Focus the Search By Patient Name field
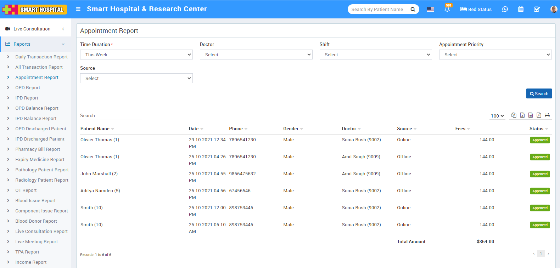 coord(378,9)
